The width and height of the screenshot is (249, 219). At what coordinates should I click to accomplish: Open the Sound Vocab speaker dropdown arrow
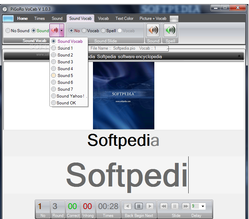(x=62, y=30)
